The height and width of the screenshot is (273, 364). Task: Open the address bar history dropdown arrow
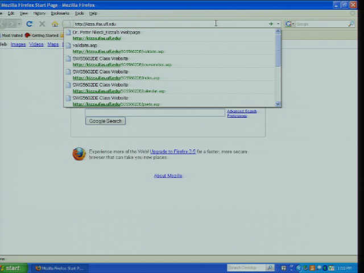[x=278, y=24]
